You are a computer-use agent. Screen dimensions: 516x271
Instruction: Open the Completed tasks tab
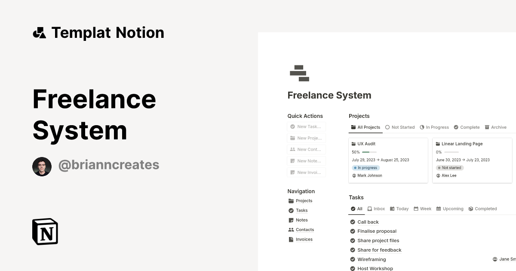pos(482,209)
